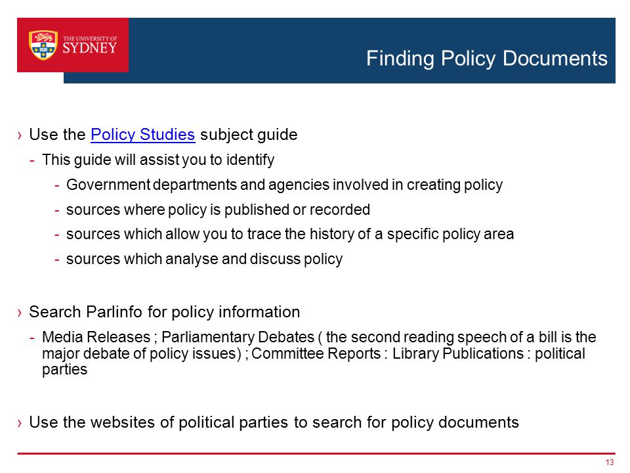Click the University of Sydney crest icon

coord(43,45)
